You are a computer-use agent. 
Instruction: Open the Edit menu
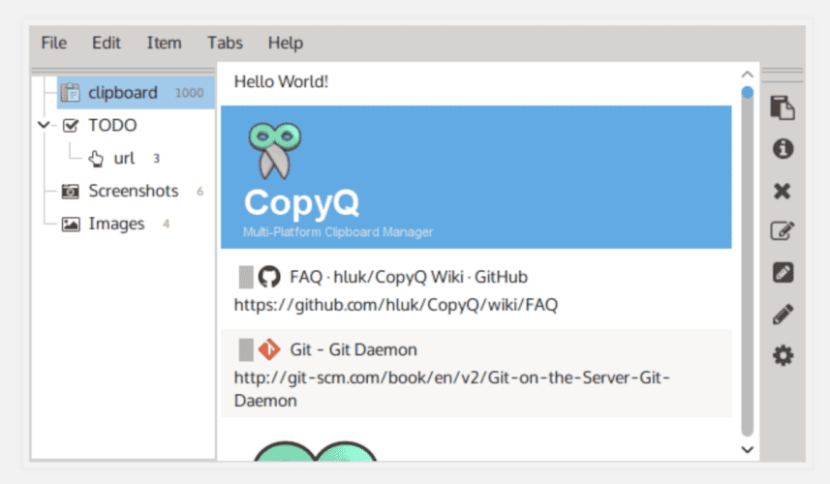pos(107,43)
